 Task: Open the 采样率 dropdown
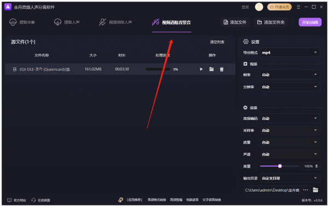290,130
